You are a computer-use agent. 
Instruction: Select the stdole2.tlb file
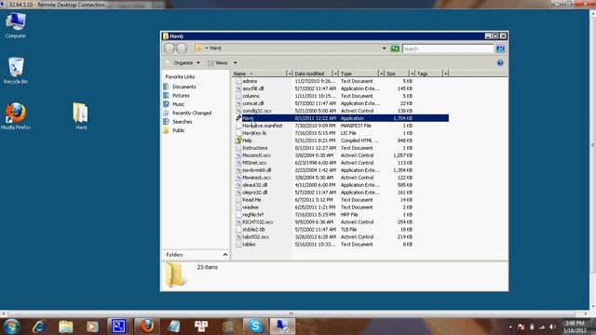[x=253, y=230]
